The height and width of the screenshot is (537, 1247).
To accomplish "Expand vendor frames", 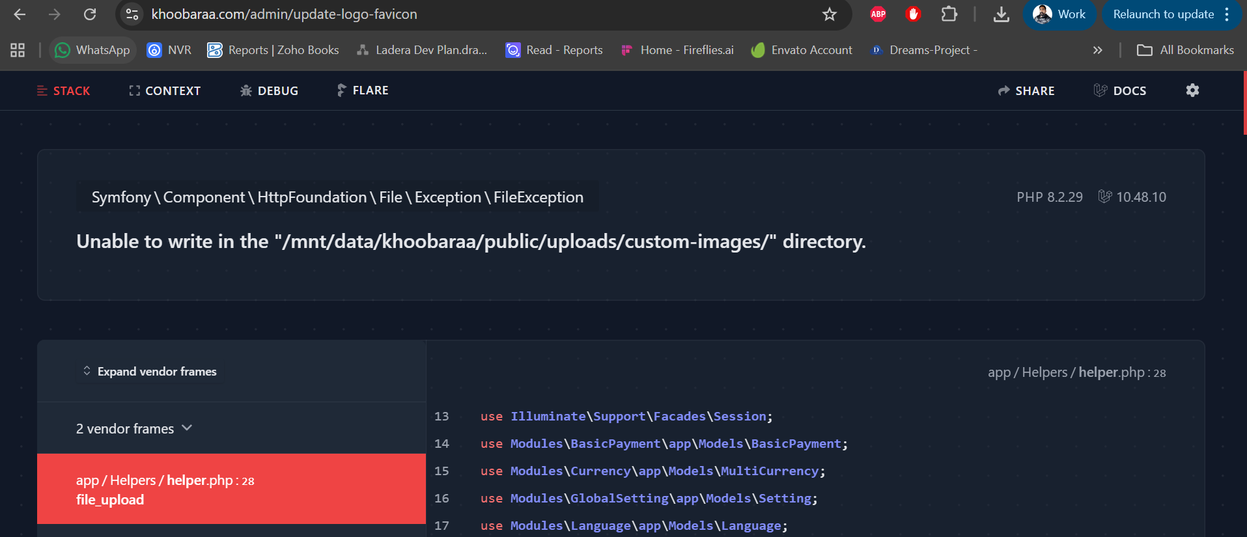I will (150, 372).
